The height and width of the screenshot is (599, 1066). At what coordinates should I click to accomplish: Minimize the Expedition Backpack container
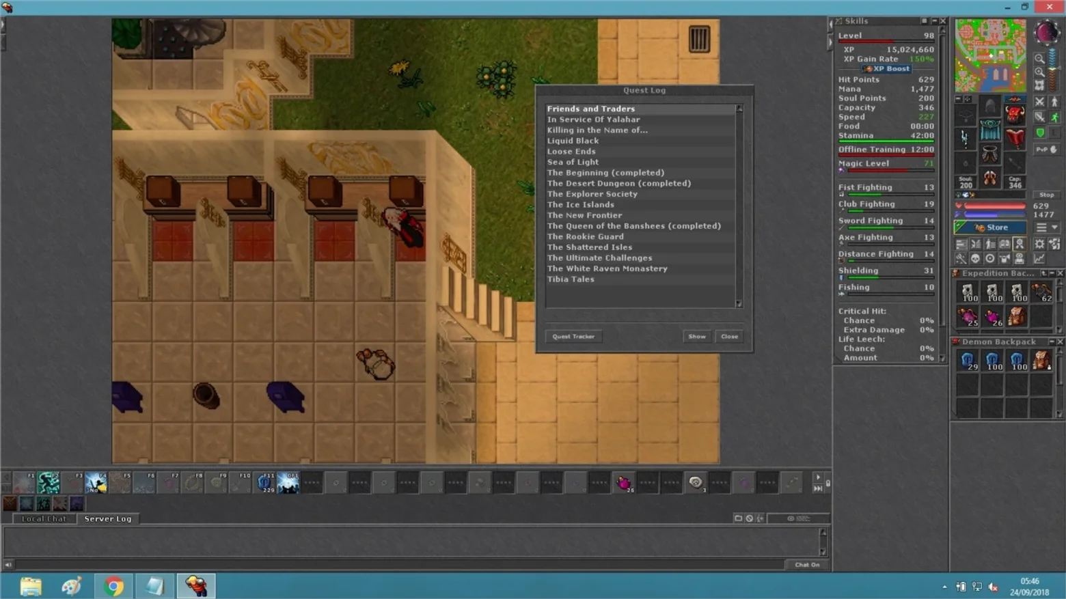[1052, 273]
